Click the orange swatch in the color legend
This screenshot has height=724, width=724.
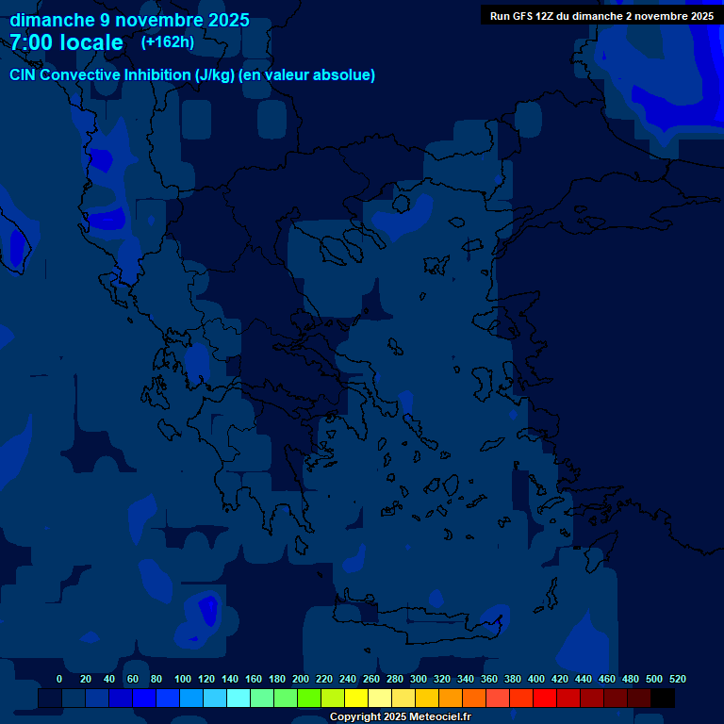(451, 699)
